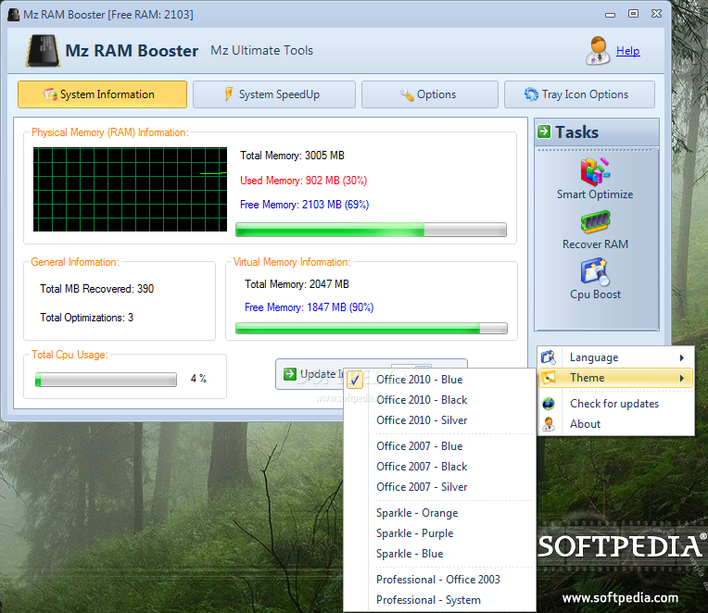Click the Total Cpu Usage bar
This screenshot has width=708, height=613.
click(x=106, y=380)
